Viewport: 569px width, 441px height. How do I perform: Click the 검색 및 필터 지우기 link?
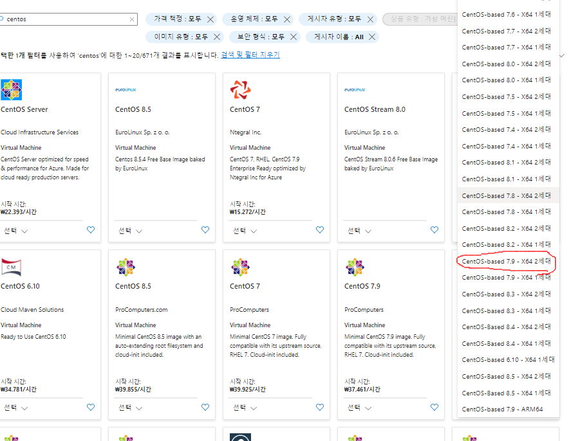pos(250,55)
